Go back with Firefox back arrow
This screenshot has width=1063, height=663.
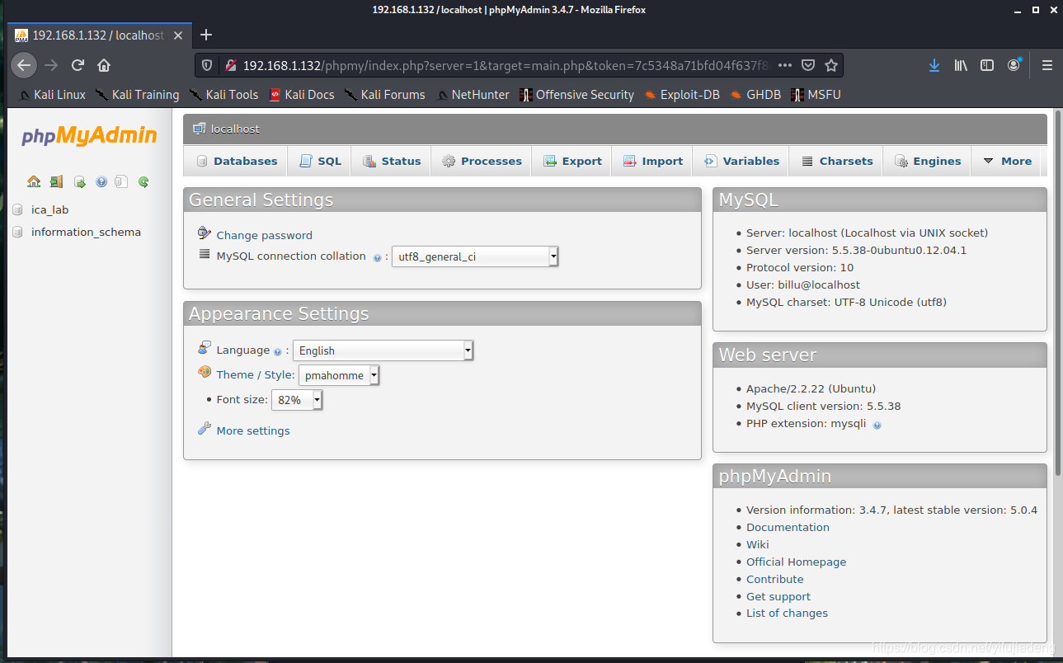23,65
